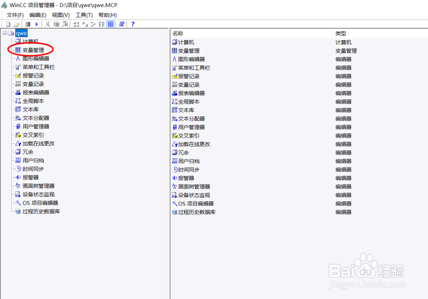Select 图形编辑器 in the left tree
This screenshot has width=428, height=299.
click(36, 59)
